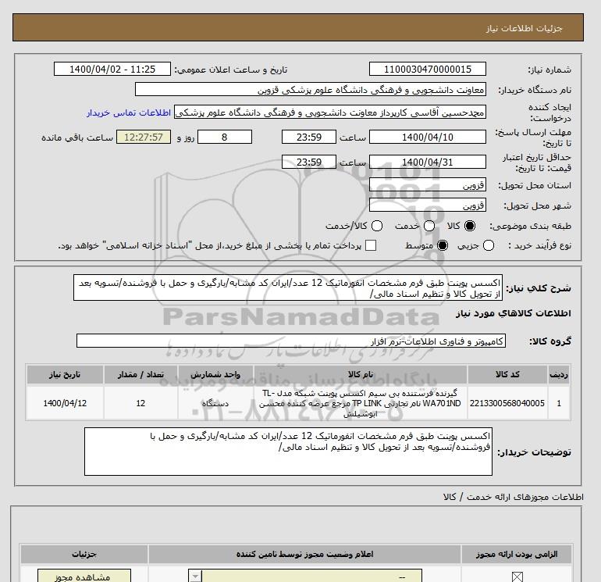Click the need date cell 1400/04/12
Image resolution: width=601 pixels, height=582 pixels.
point(65,403)
